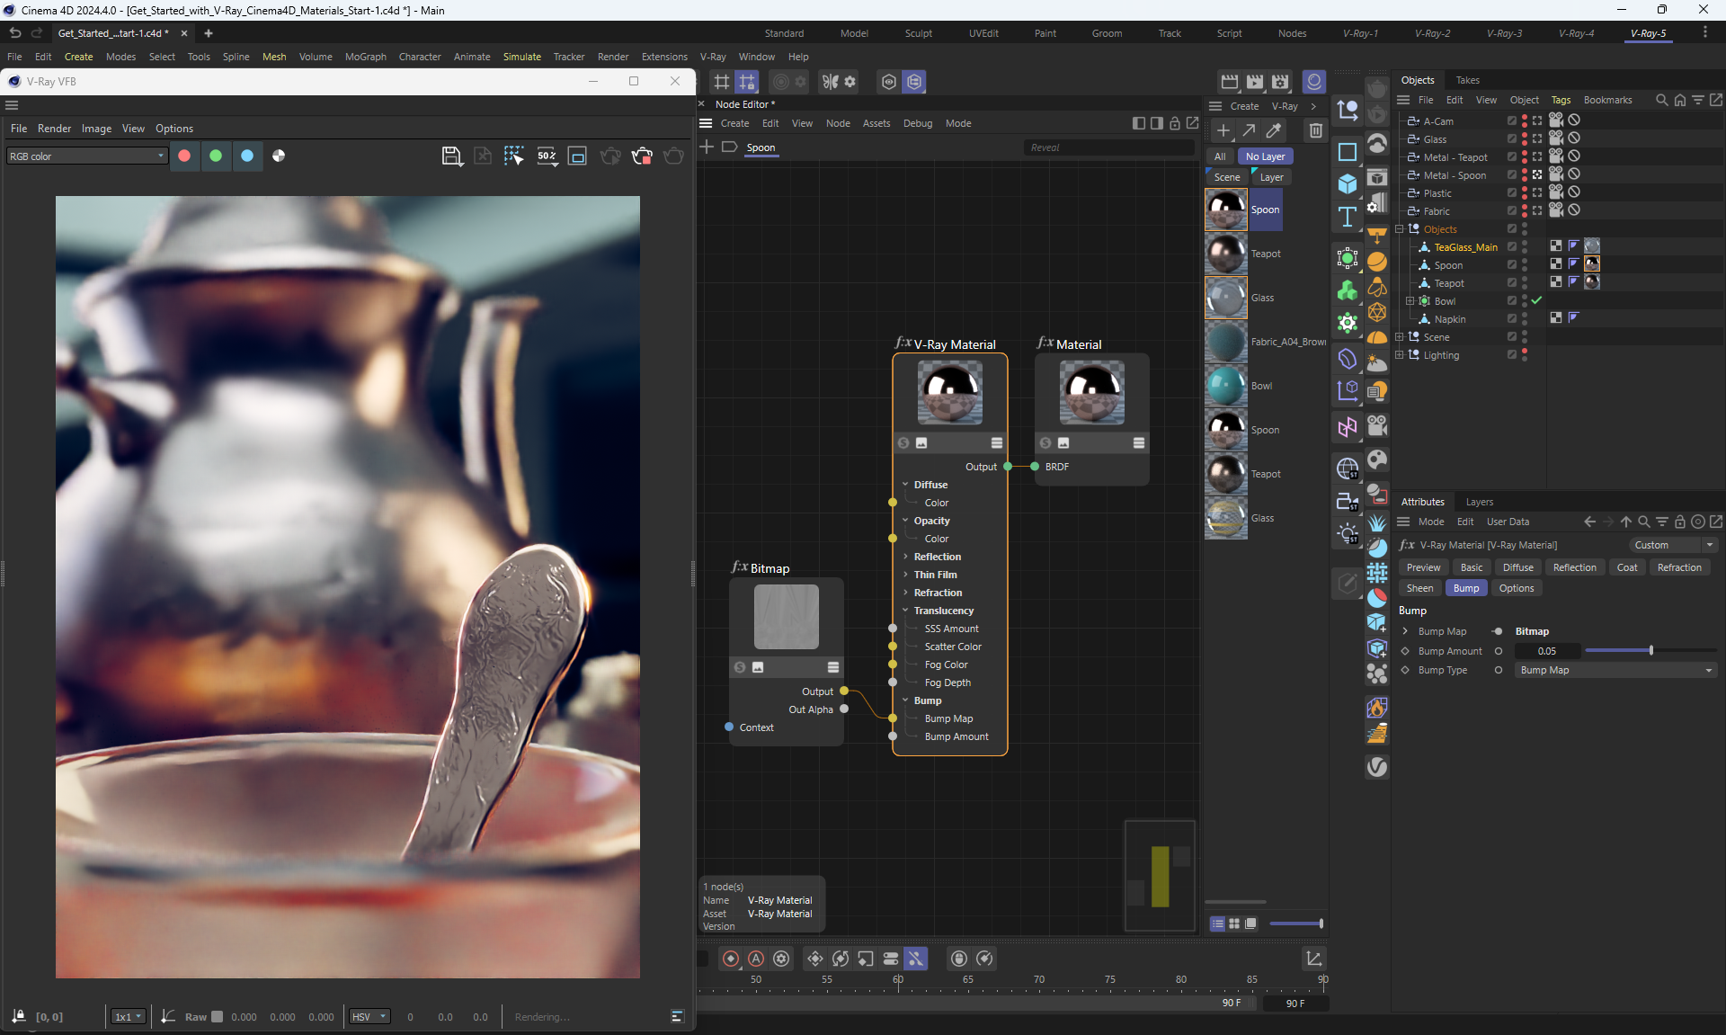Adjust the Bump Amount slider
Image resolution: width=1726 pixels, height=1035 pixels.
point(1650,651)
